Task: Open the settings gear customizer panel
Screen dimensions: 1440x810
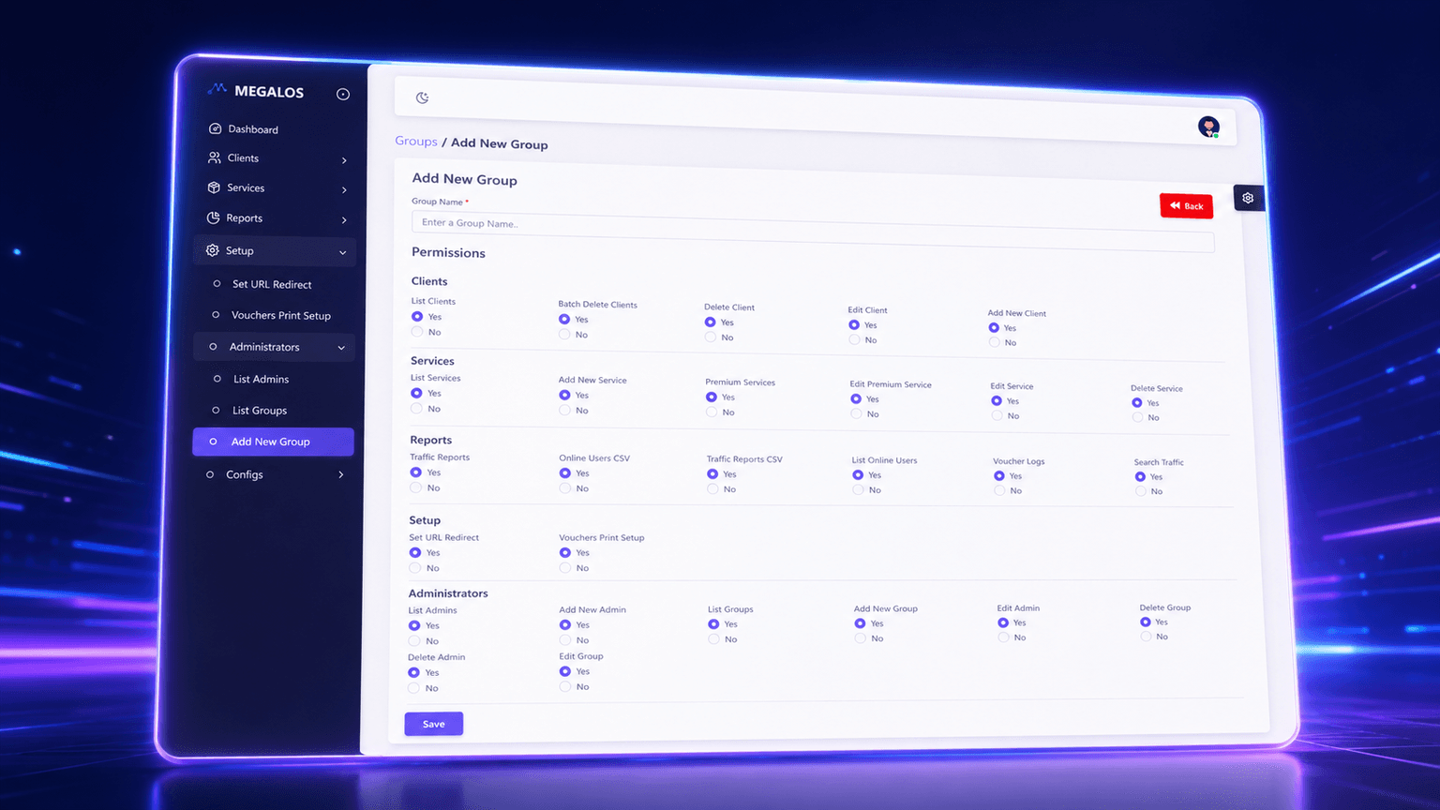Action: [1248, 198]
